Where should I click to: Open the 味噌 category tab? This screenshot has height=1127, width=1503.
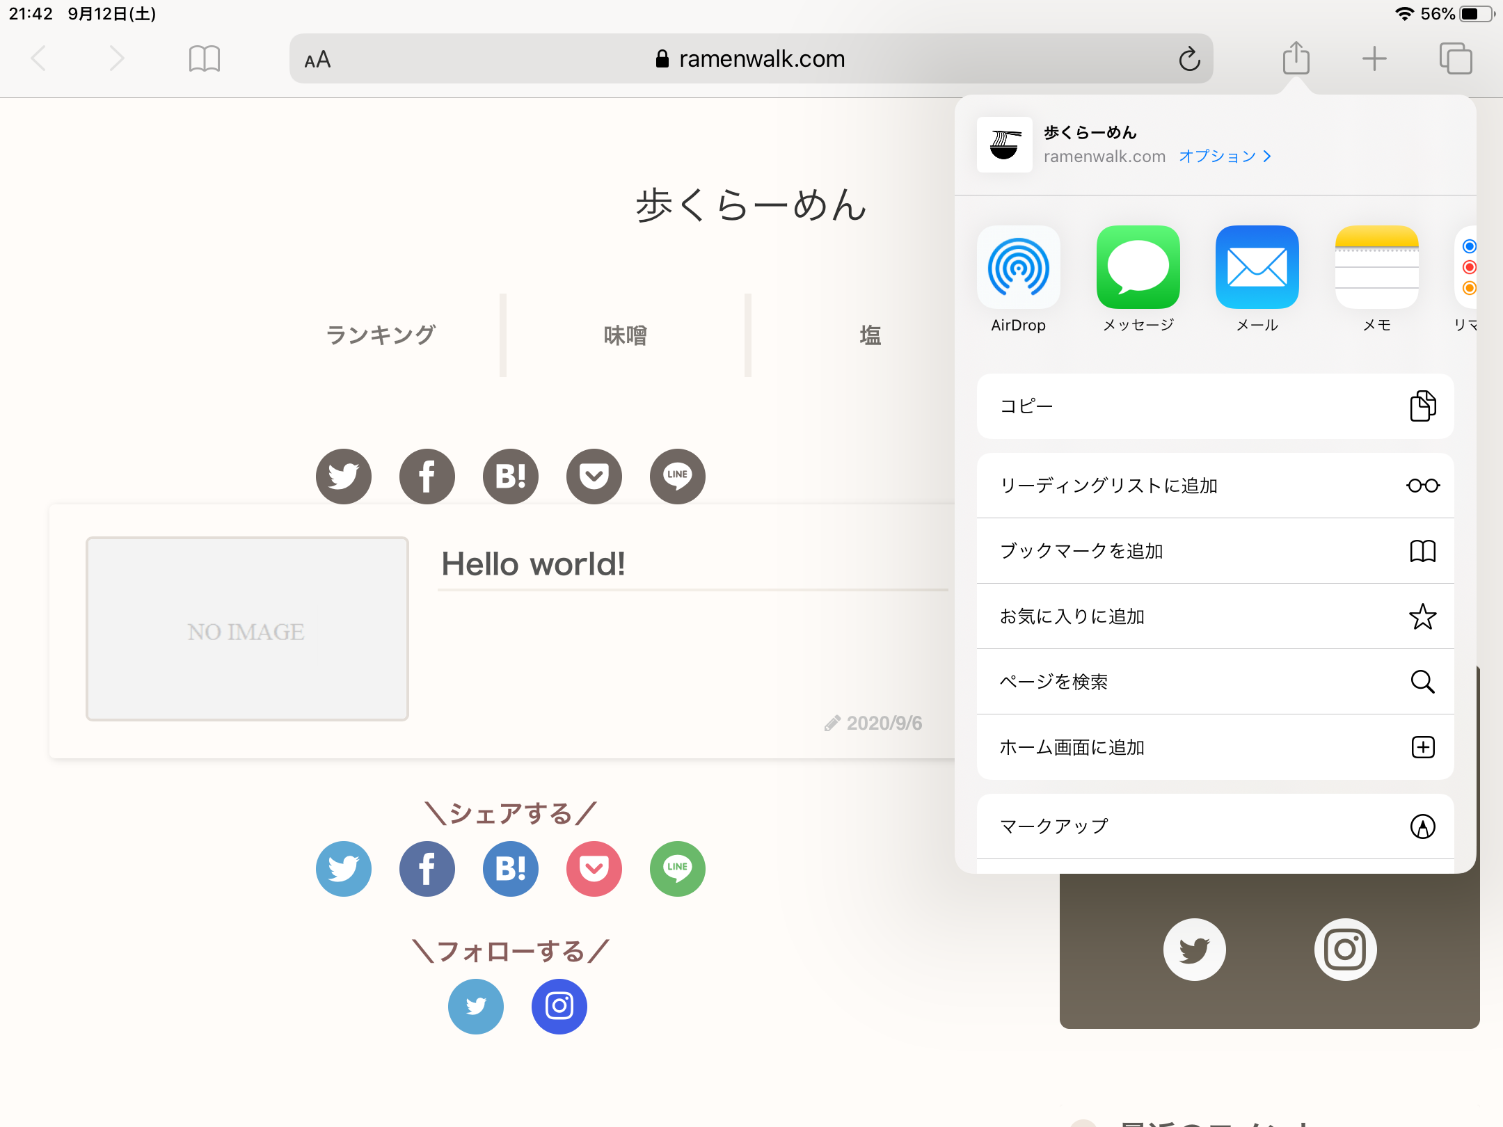(625, 335)
